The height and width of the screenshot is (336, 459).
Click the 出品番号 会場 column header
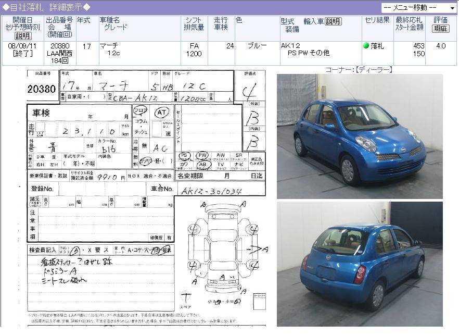(60, 28)
